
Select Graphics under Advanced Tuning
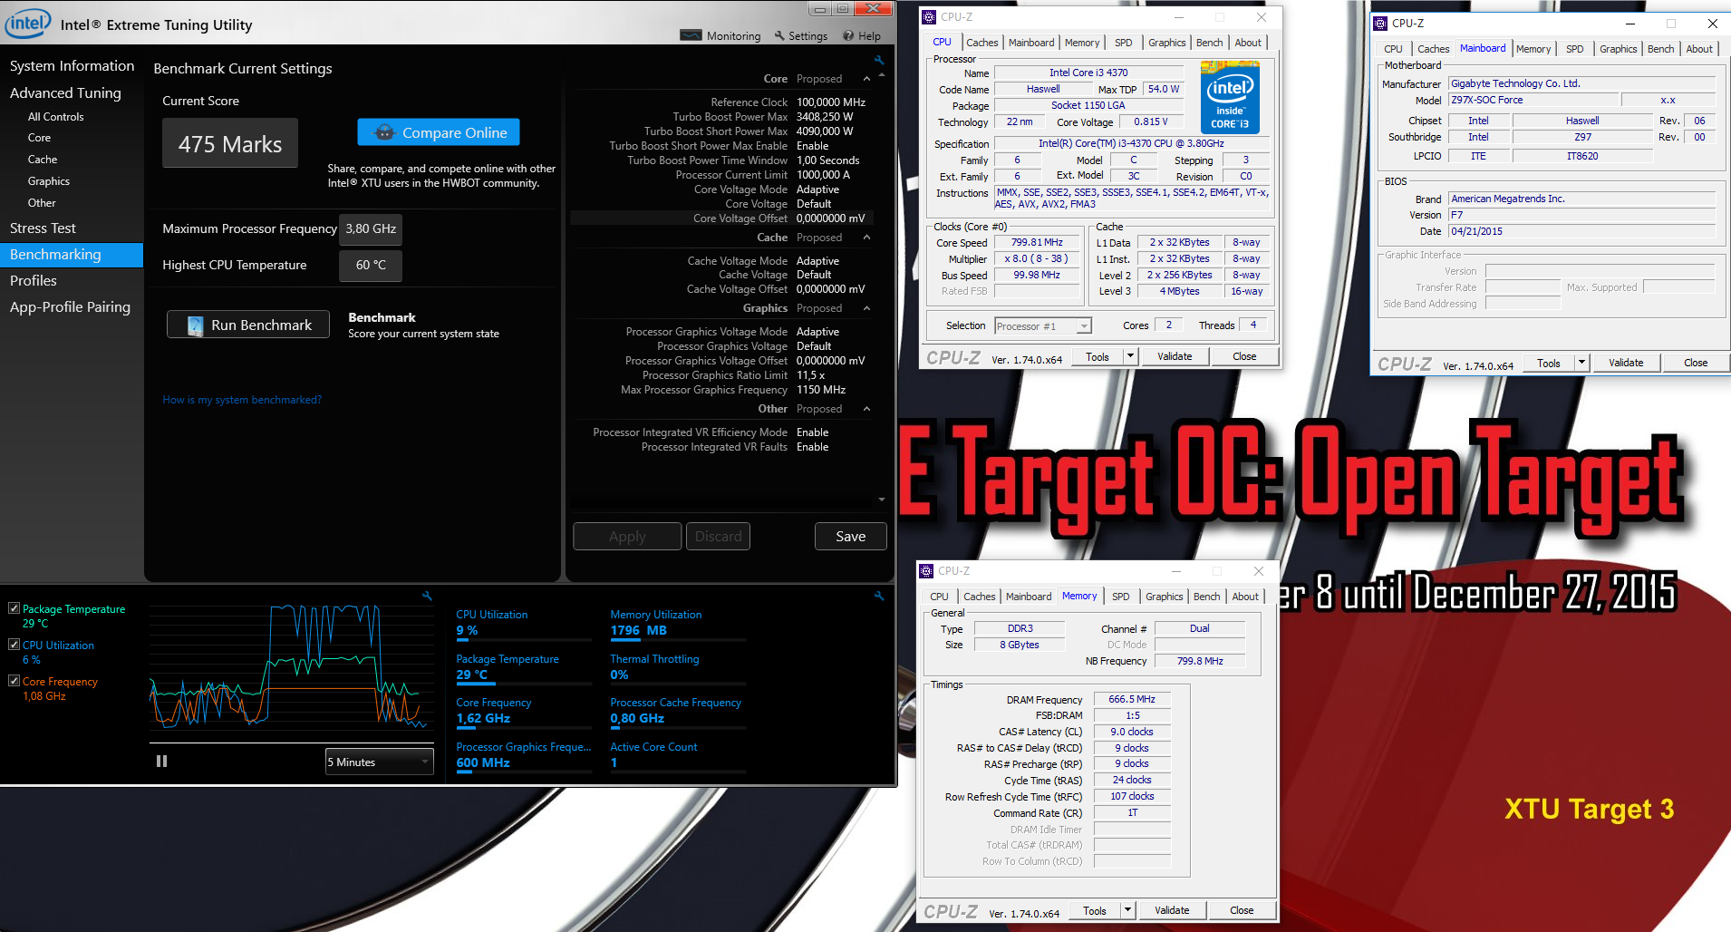click(49, 181)
